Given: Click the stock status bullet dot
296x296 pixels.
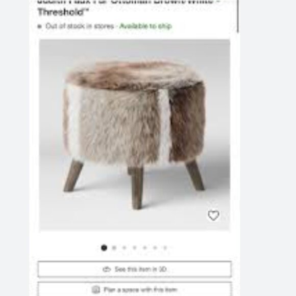Looking at the screenshot, I should coord(39,27).
